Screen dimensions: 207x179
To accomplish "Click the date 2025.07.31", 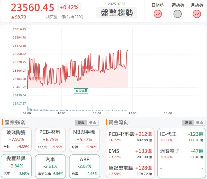I will coord(117,4).
